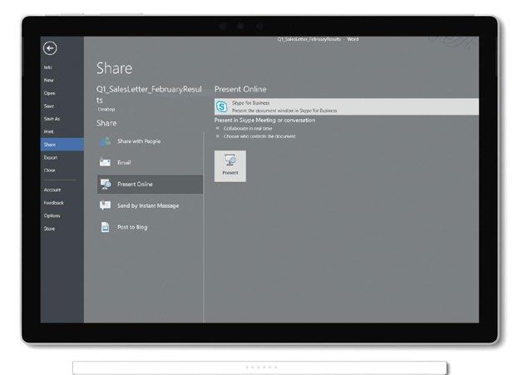Open the Store page
The image size is (519, 375).
[49, 229]
